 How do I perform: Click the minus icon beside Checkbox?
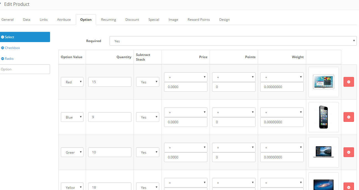3,48
